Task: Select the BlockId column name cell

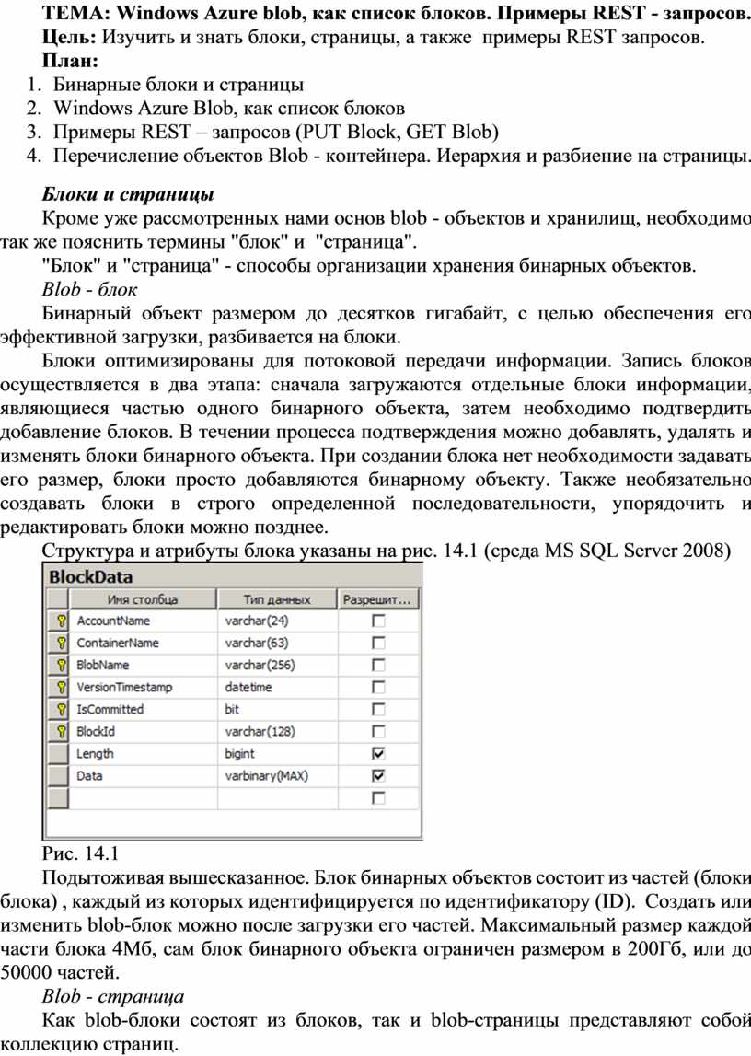Action: point(143,731)
